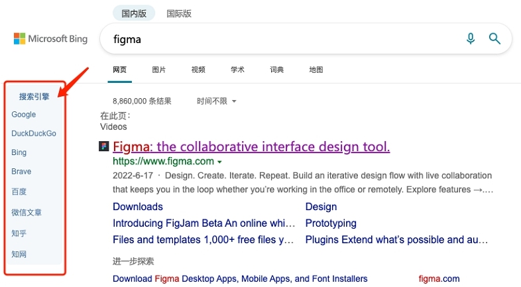
Task: Switch to DuckDuckGo in the search engine list
Action: (34, 133)
